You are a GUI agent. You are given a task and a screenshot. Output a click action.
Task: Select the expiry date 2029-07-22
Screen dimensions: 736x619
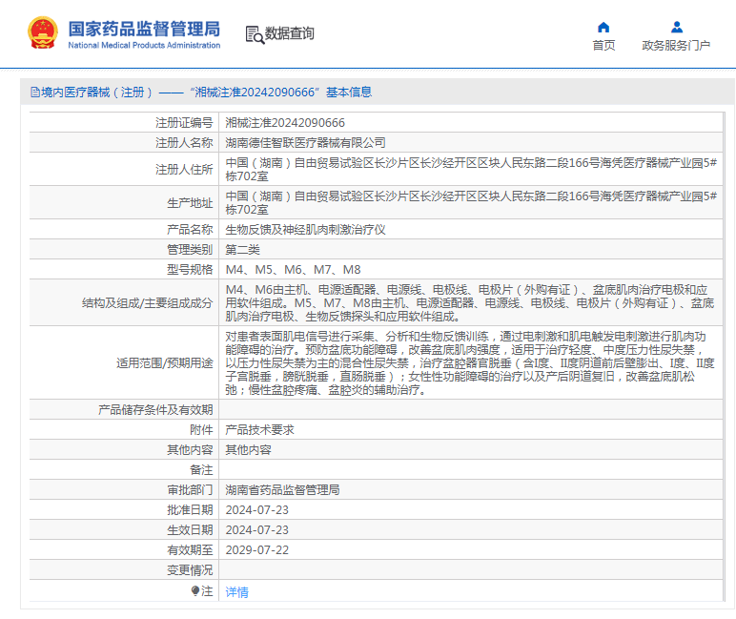coord(256,549)
